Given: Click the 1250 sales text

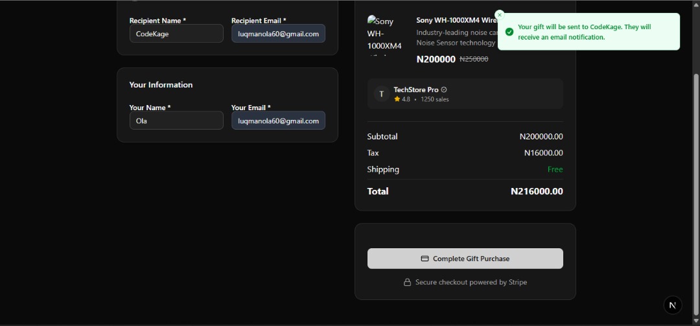Looking at the screenshot, I should [x=435, y=99].
